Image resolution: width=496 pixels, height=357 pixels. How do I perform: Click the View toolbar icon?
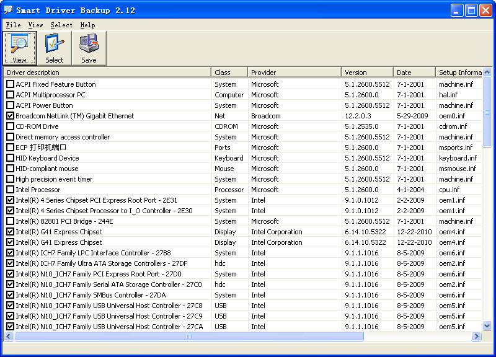click(19, 48)
